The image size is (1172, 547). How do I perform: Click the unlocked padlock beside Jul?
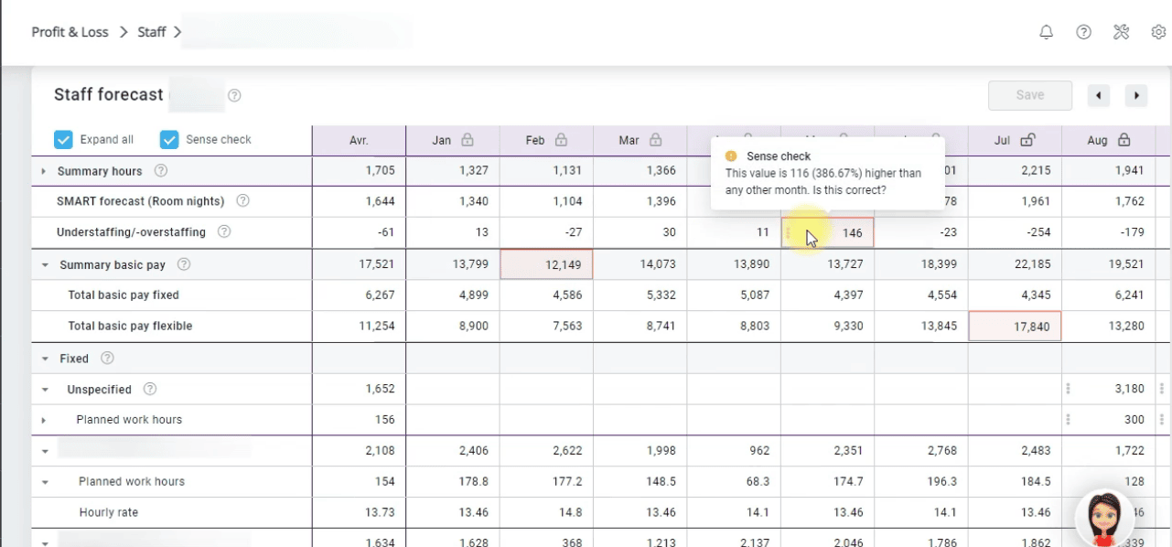[x=1027, y=140]
